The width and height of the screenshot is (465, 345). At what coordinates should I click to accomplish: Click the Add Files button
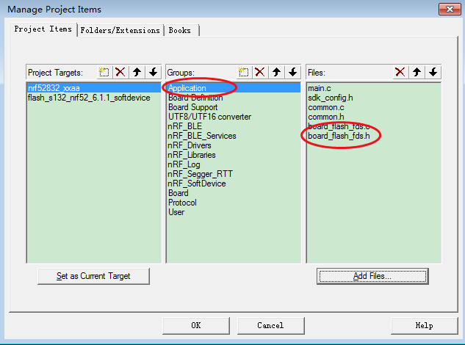pos(372,276)
